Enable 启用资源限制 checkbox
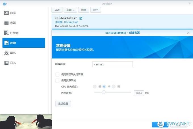The image size is (193, 129). (58, 80)
